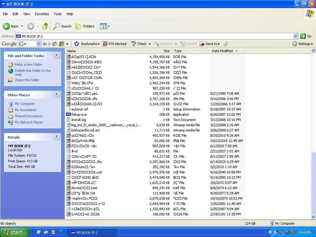Select the autorun.inf file icon
Screen dimensions: 316x237
point(68,109)
